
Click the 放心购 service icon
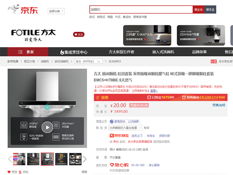click(x=119, y=165)
